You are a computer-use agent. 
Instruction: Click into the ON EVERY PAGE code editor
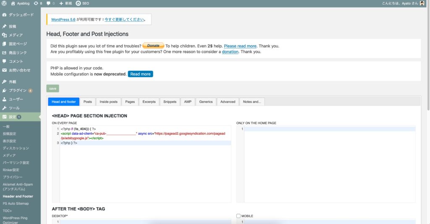[142, 164]
